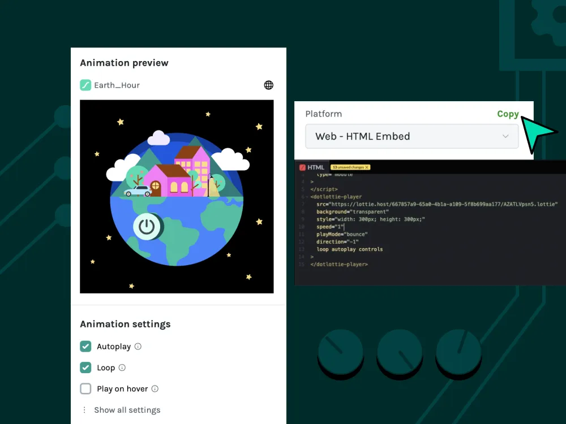Click the loop autoplay controls code line
This screenshot has height=424, width=566.
click(x=349, y=249)
